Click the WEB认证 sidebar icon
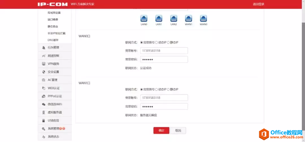The width and height of the screenshot is (305, 142). [x=43, y=88]
